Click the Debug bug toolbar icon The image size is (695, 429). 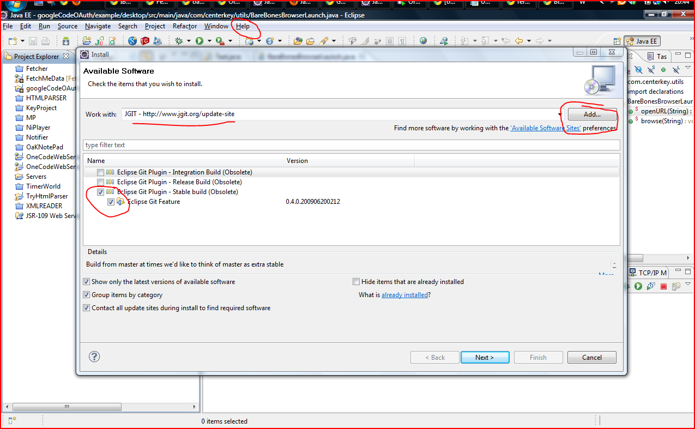click(x=179, y=41)
